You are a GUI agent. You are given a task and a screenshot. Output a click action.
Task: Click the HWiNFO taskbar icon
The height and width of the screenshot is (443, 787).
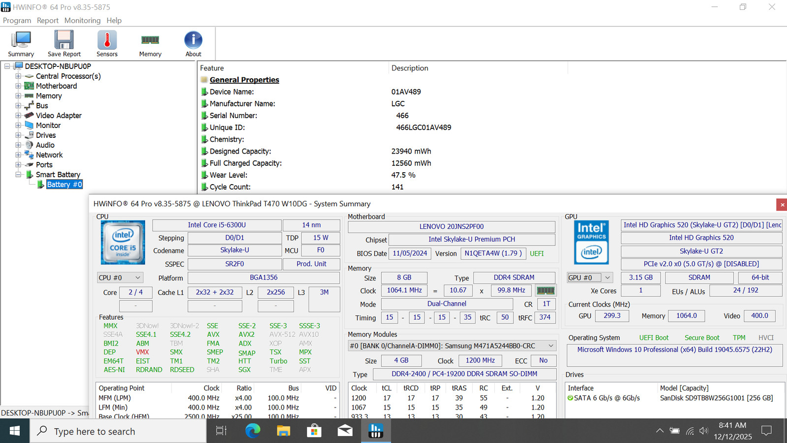tap(376, 431)
